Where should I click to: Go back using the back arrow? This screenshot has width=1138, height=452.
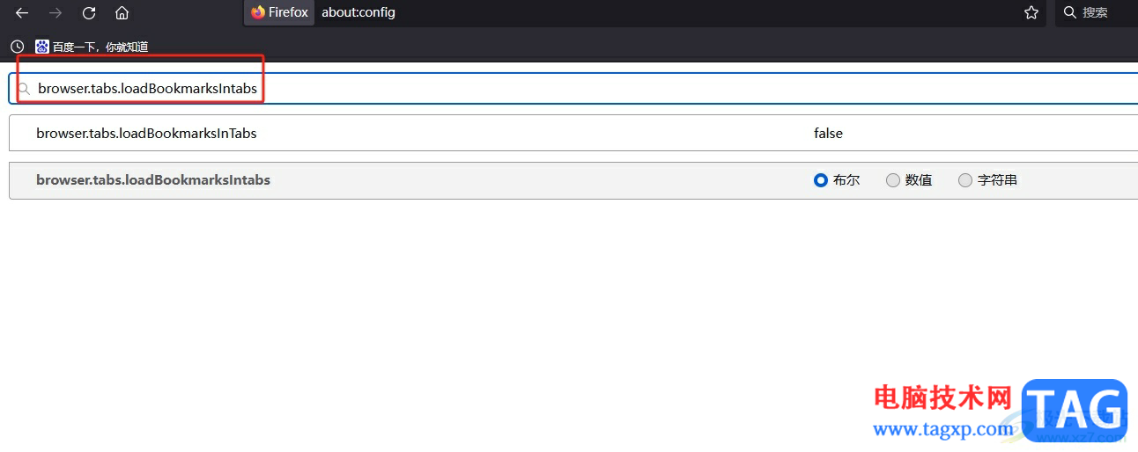(x=22, y=13)
